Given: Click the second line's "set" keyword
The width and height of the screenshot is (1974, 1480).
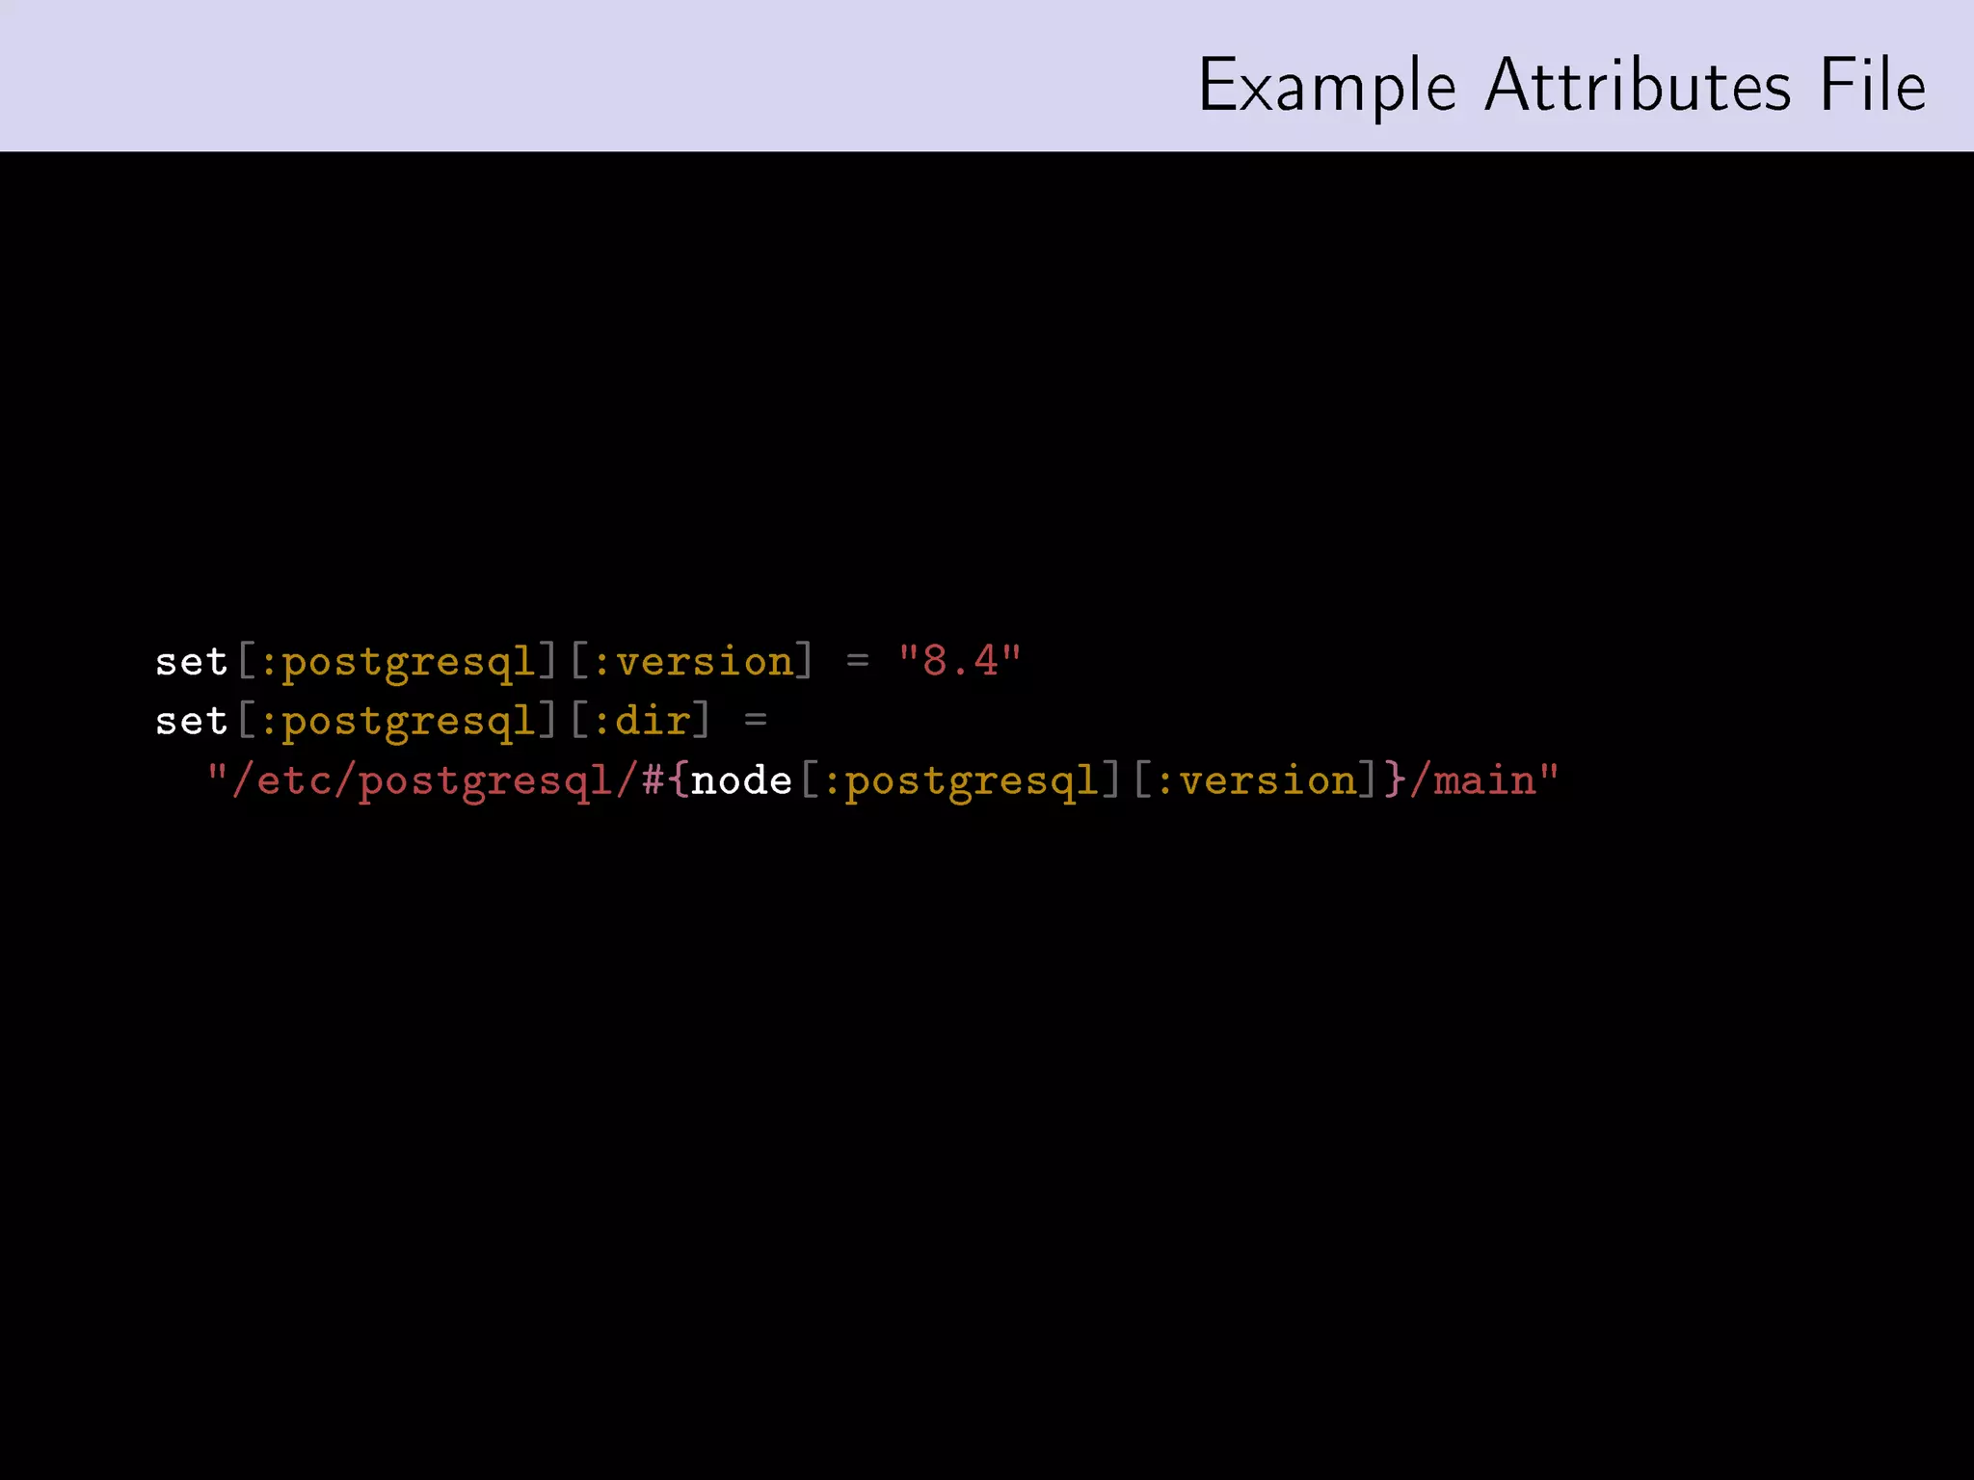Looking at the screenshot, I should 191,721.
